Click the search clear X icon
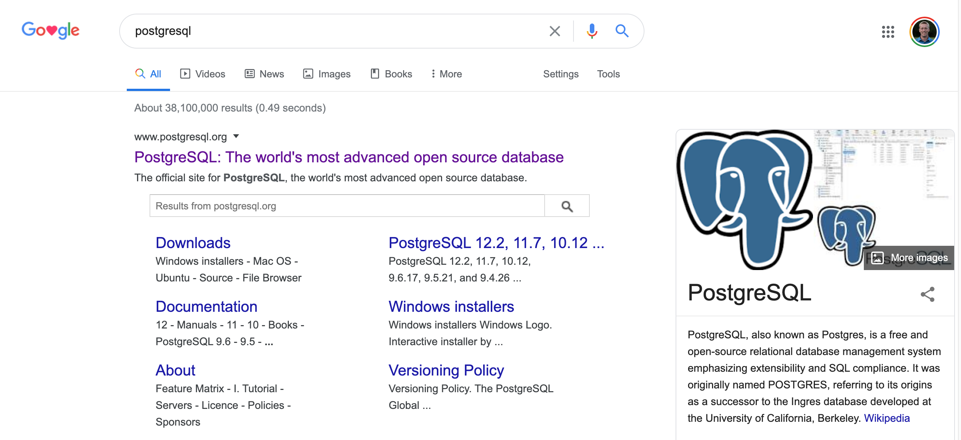Viewport: 961px width, 440px height. 555,30
